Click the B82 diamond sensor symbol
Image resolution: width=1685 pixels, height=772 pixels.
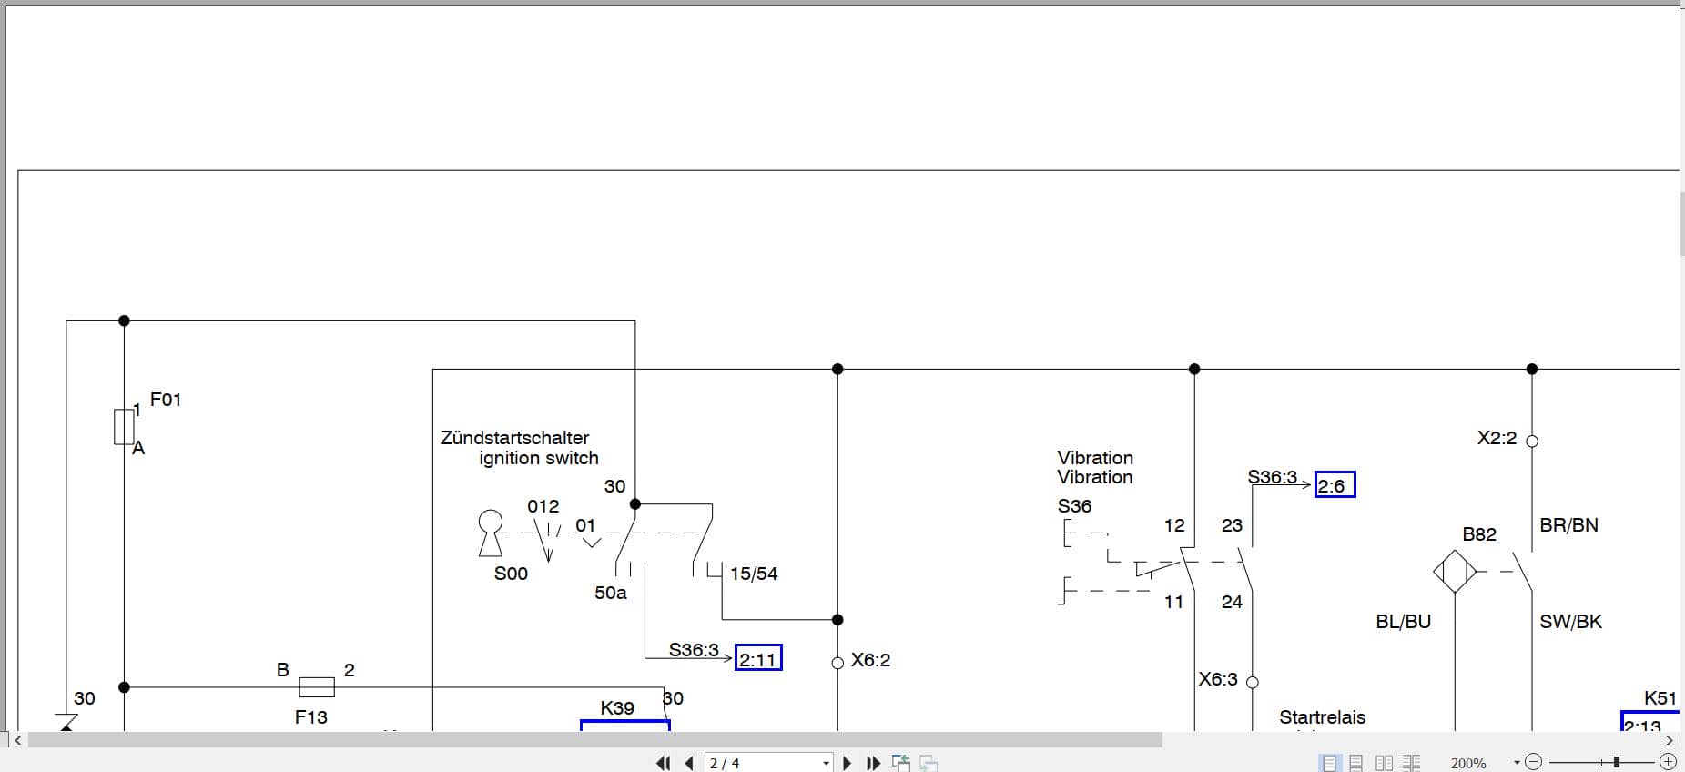[1455, 572]
